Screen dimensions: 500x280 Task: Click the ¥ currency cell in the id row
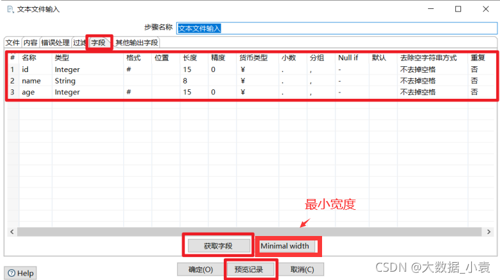258,69
